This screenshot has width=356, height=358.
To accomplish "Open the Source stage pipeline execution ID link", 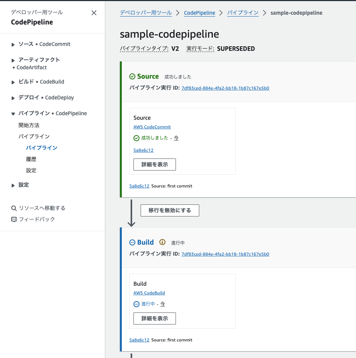I will (225, 88).
